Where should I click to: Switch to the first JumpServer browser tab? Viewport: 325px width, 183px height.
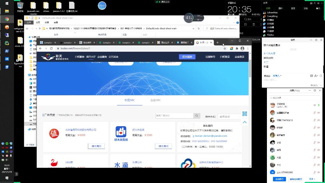tap(48, 43)
